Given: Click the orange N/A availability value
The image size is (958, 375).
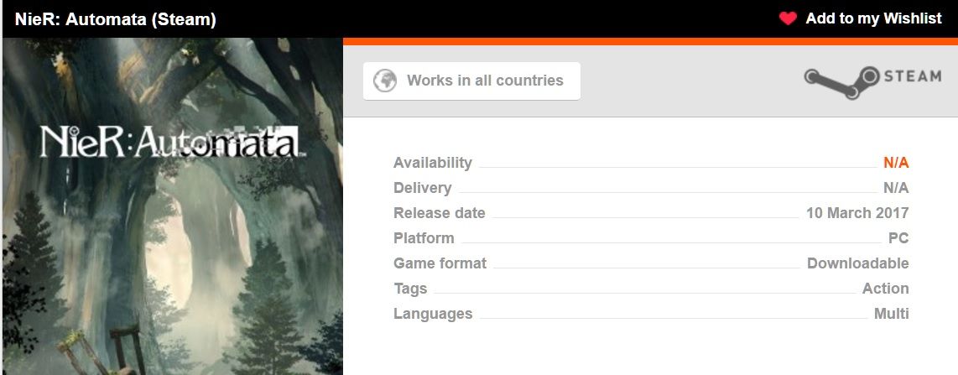Looking at the screenshot, I should click(896, 163).
